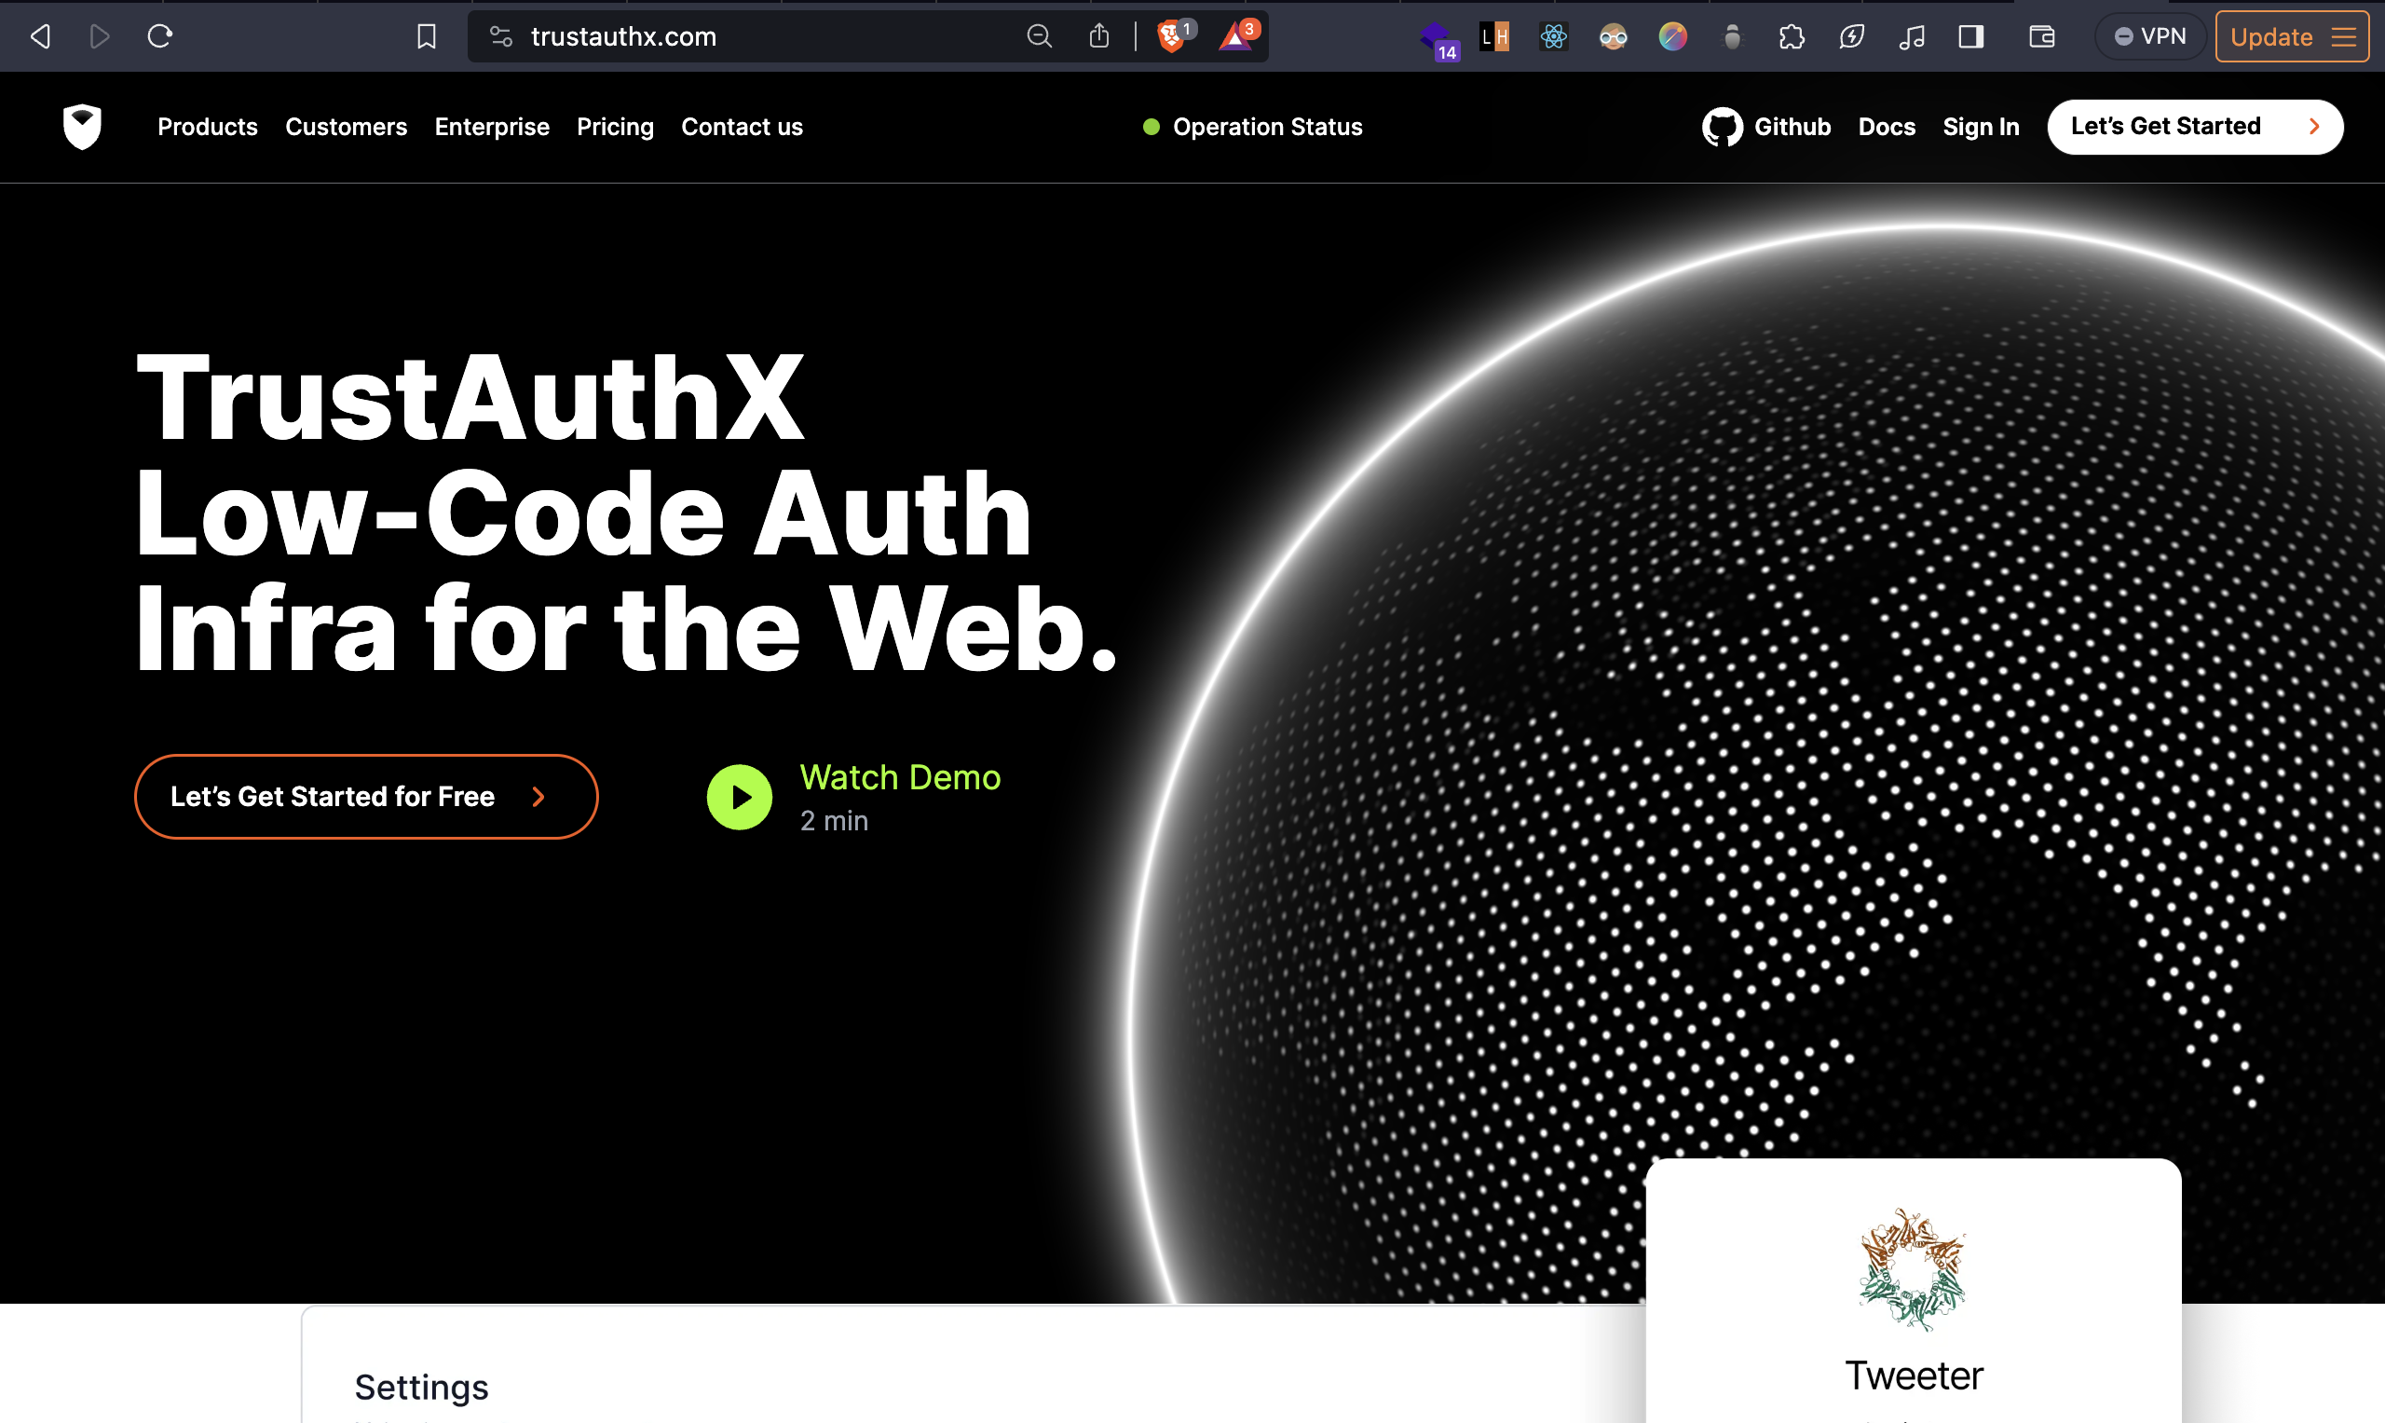Open the Enterprise nav item

click(x=492, y=127)
